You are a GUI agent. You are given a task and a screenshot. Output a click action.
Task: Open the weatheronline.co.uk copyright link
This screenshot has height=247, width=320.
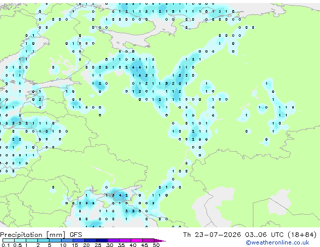pos(278,242)
